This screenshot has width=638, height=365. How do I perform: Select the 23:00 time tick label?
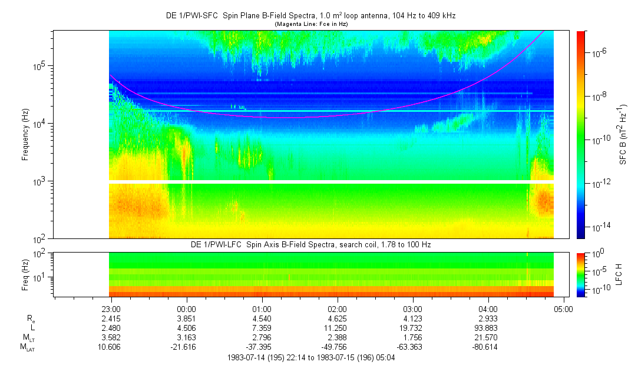(x=111, y=309)
